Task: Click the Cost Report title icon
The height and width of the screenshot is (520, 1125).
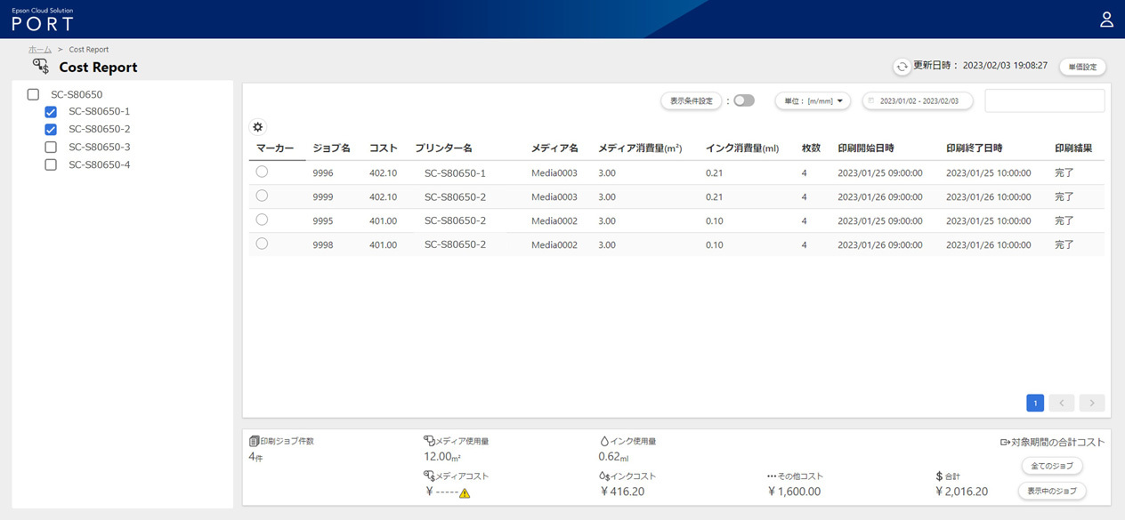Action: (41, 67)
